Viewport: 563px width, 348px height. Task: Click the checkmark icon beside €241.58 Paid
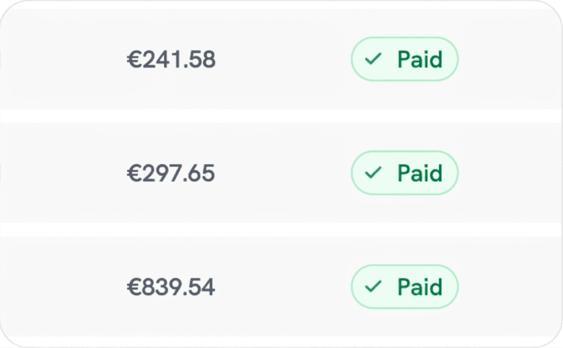(373, 59)
